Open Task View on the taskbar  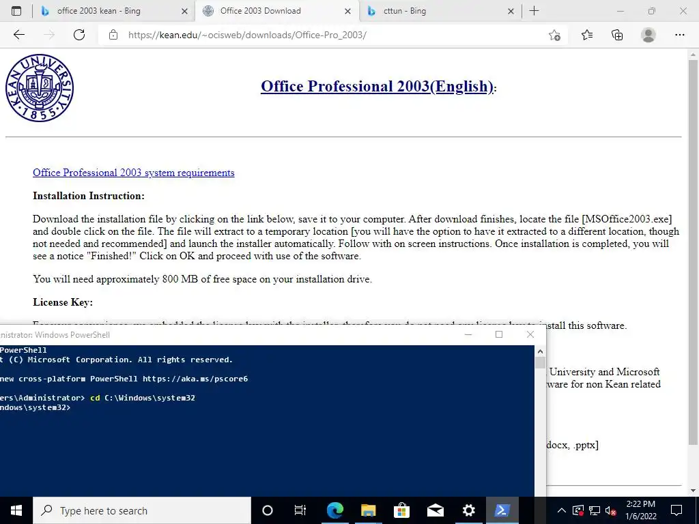[300, 510]
